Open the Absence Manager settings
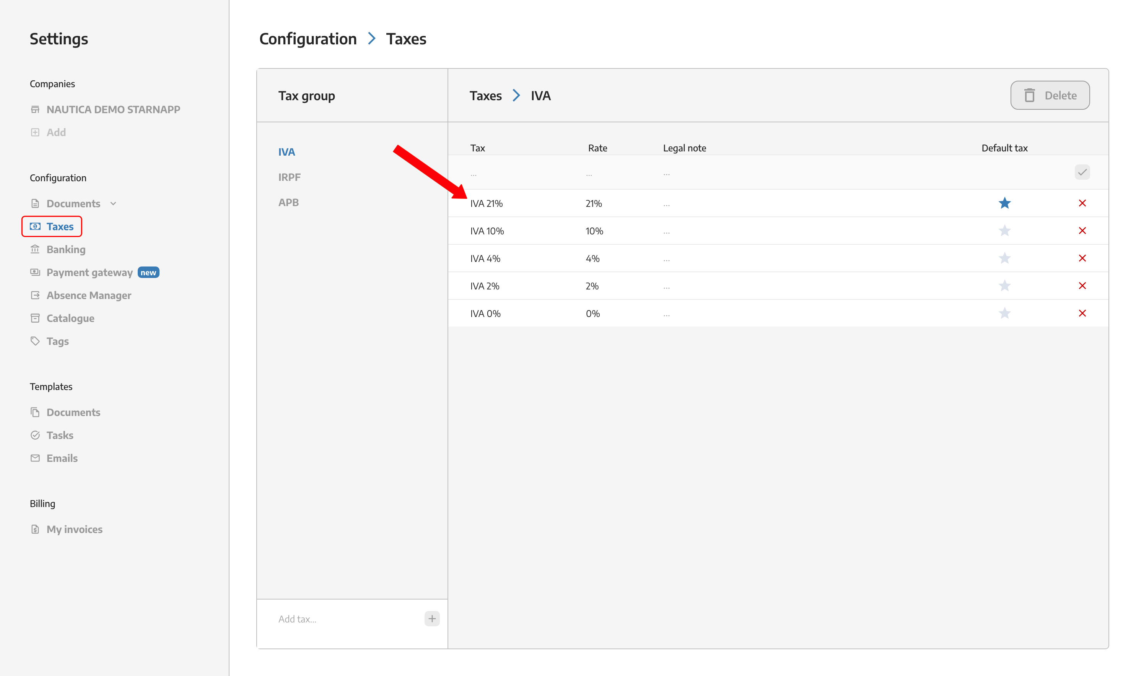1136x676 pixels. (89, 295)
